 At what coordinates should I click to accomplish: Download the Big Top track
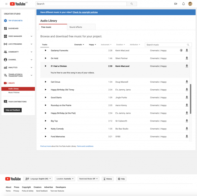(x=187, y=121)
